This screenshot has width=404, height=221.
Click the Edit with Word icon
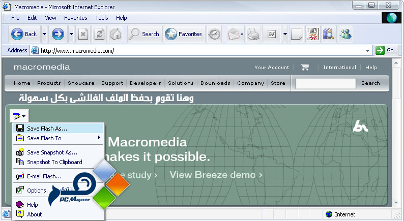click(272, 34)
